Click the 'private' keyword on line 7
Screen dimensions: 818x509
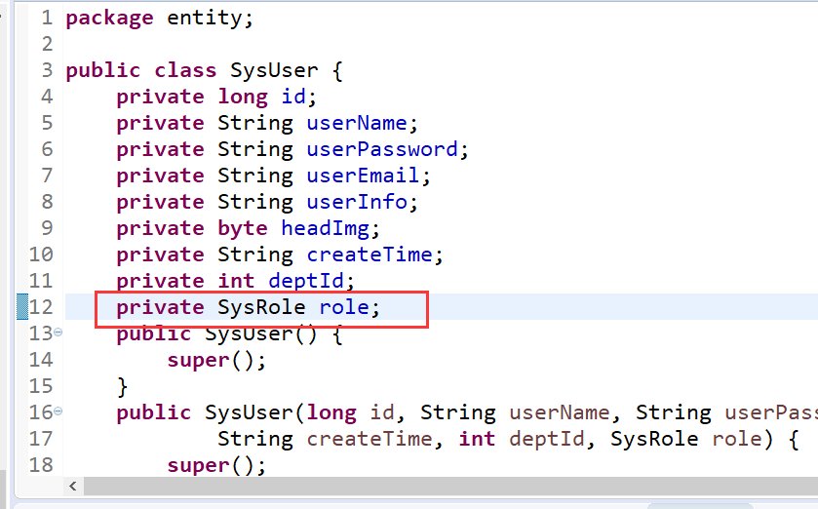(x=160, y=176)
